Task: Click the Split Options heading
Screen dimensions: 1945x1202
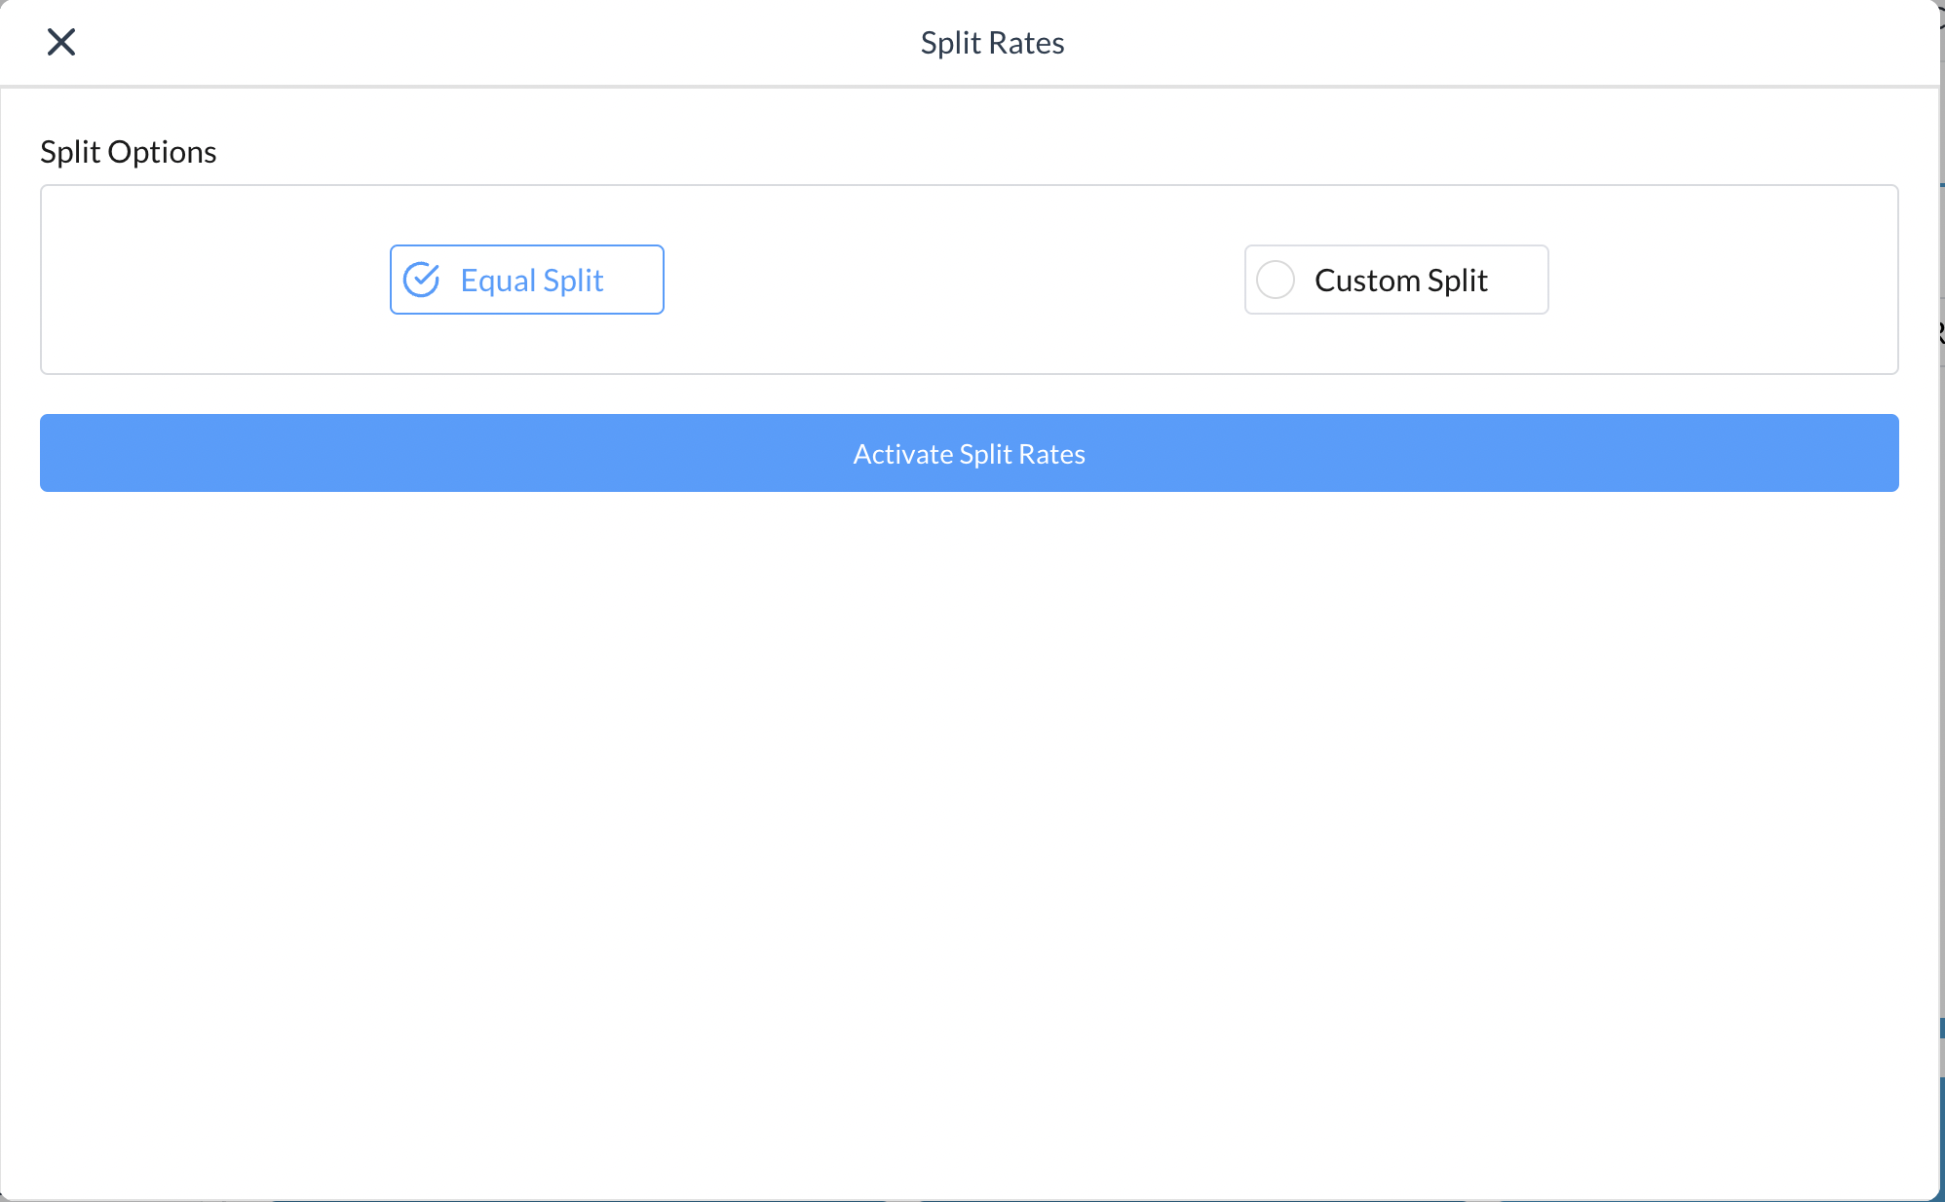Action: pos(128,152)
